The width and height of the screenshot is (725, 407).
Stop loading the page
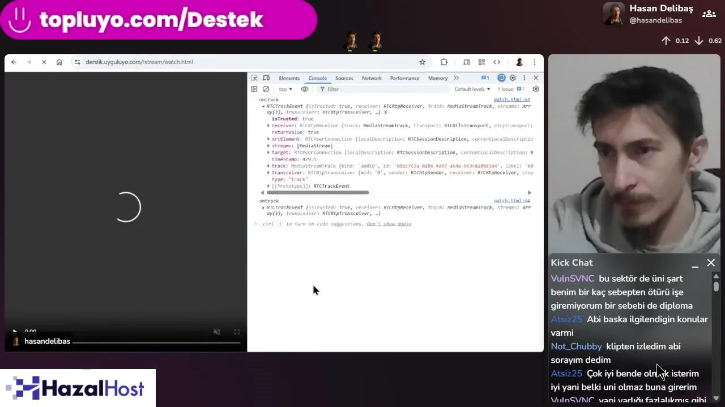(44, 62)
